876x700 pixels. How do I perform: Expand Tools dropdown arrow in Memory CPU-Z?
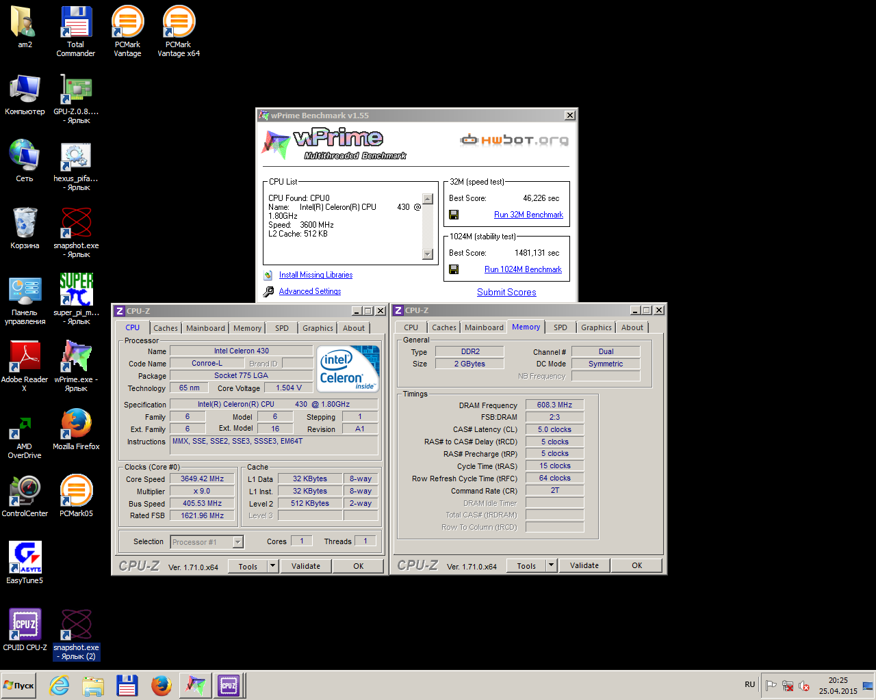551,565
